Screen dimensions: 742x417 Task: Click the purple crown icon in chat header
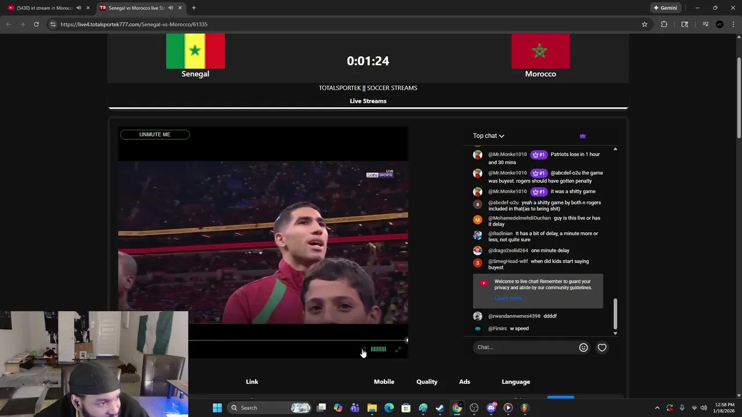tap(583, 136)
